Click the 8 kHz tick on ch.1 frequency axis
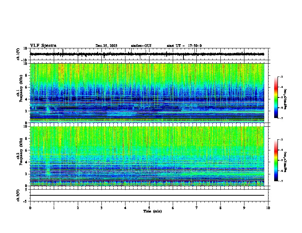 (26, 75)
